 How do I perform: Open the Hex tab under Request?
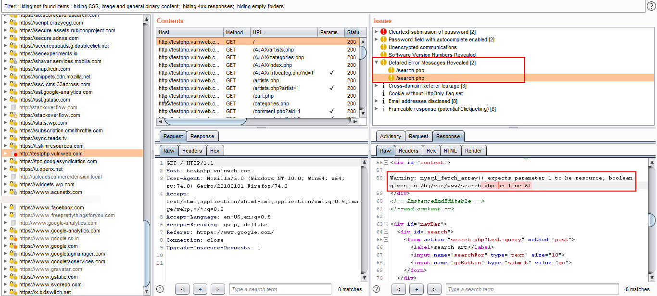(x=215, y=151)
